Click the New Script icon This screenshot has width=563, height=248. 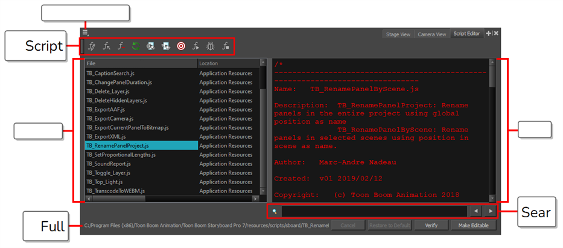point(92,46)
